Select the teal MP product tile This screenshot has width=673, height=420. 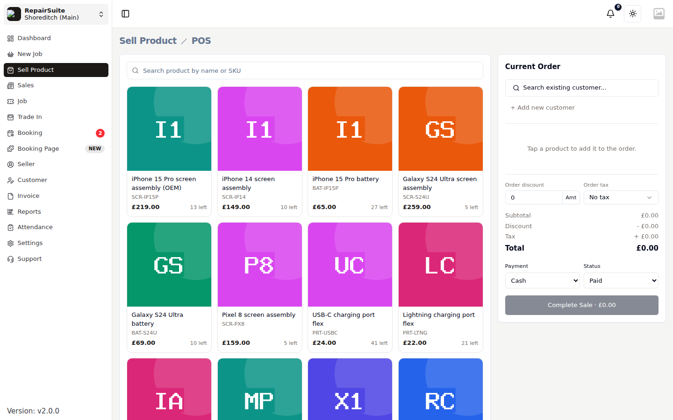(260, 389)
